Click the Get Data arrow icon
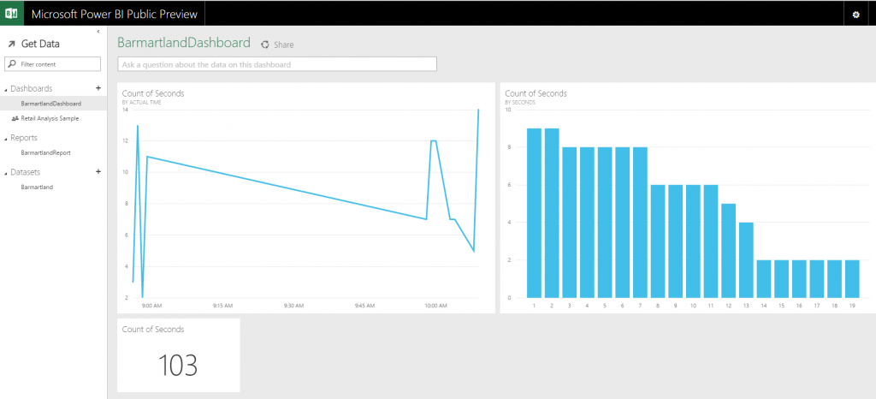 click(12, 45)
